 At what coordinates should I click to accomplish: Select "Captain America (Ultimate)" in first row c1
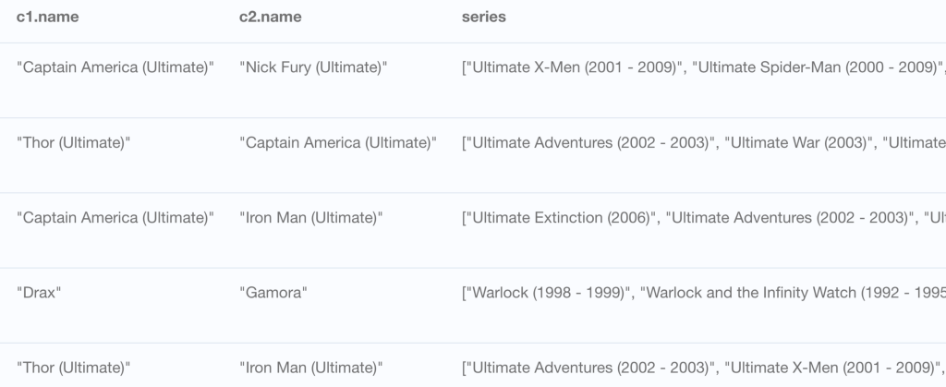pyautogui.click(x=115, y=67)
